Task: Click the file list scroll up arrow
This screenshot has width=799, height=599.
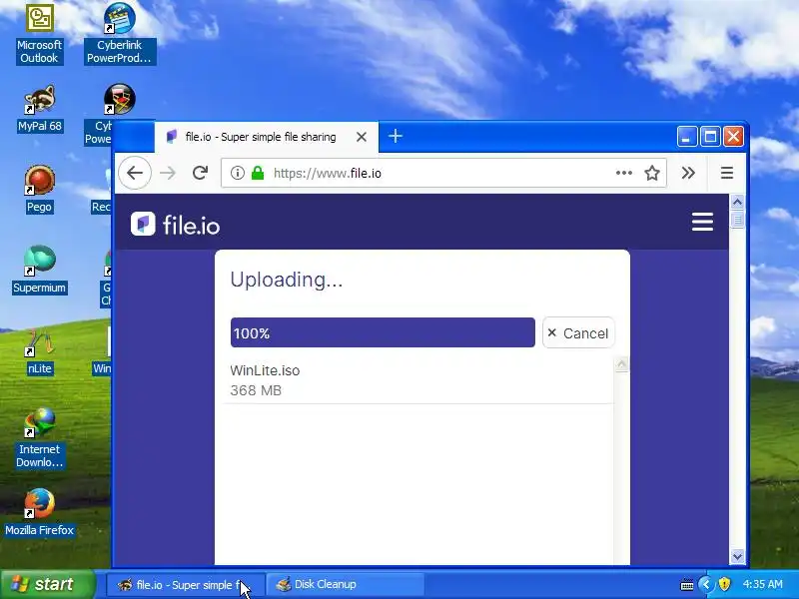Action: [x=621, y=364]
